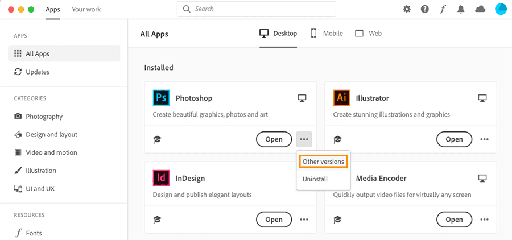Image resolution: width=512 pixels, height=240 pixels.
Task: Switch to the Mobile tab
Action: [327, 34]
